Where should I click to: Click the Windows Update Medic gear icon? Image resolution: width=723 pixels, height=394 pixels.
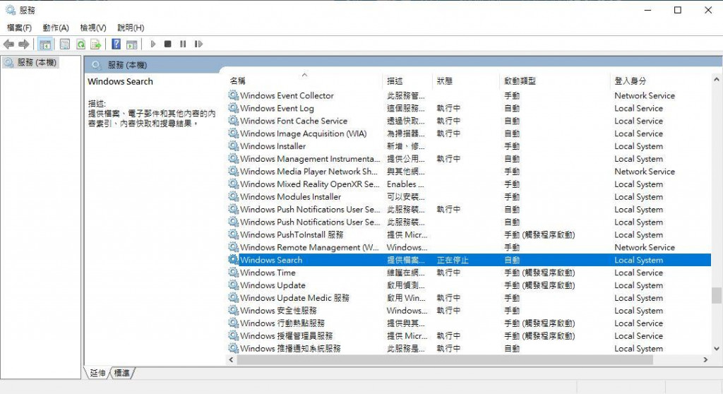[x=233, y=298]
